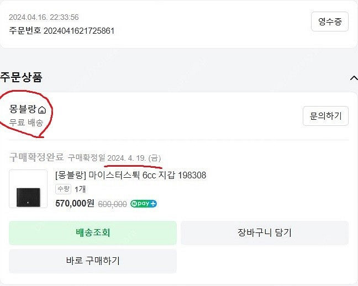Click the crossed-out 600,000 original price
Screen dimensions: 358x286
pyautogui.click(x=112, y=204)
